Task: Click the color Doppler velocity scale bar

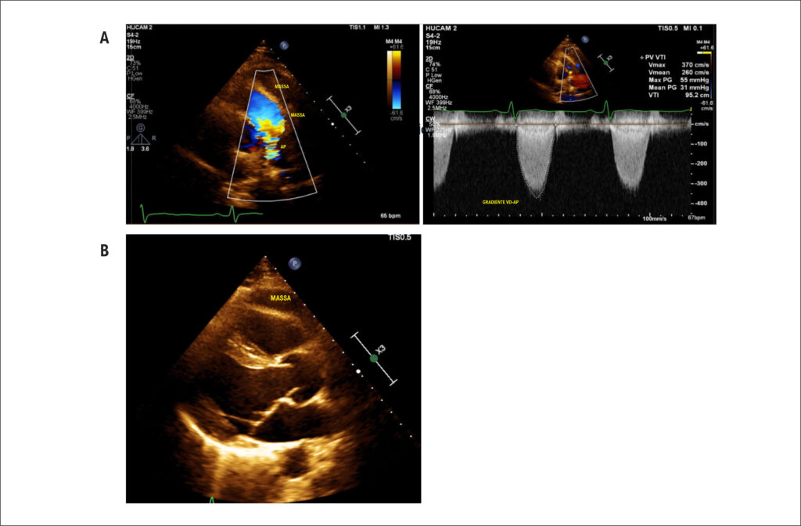Action: coord(394,79)
